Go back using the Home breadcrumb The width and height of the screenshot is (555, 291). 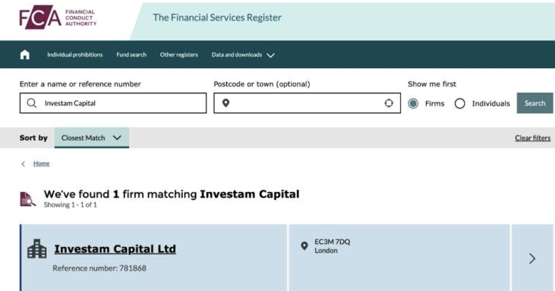pos(42,164)
